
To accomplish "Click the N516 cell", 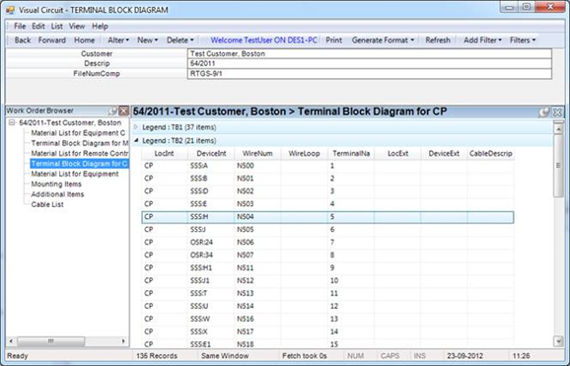I will tap(257, 319).
